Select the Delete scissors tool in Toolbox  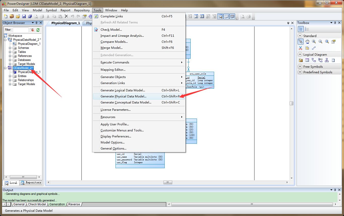[300, 48]
